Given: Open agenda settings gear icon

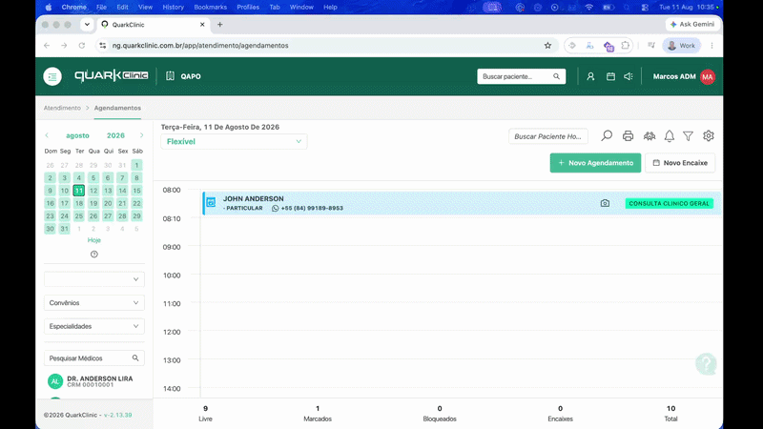Looking at the screenshot, I should (x=709, y=135).
